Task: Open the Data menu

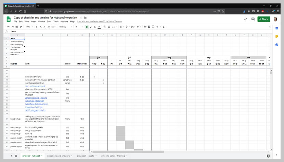Action: [x=49, y=21]
